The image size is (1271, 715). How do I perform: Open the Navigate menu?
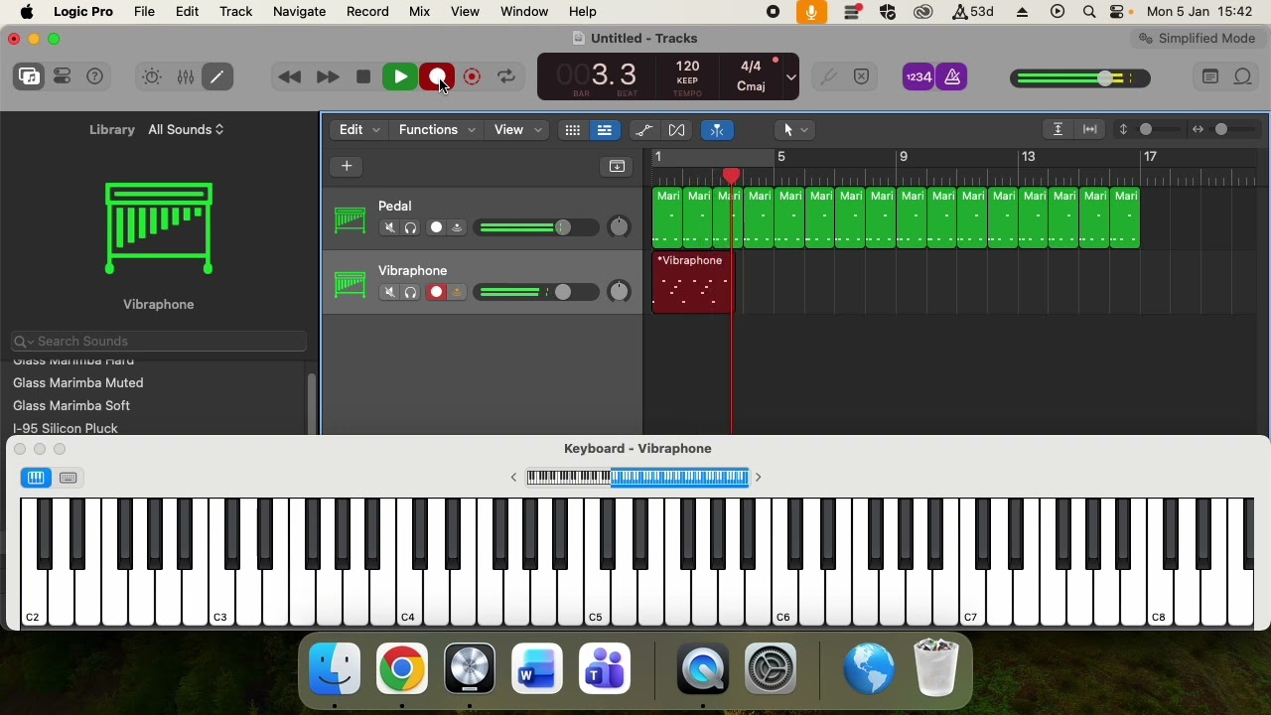point(299,12)
